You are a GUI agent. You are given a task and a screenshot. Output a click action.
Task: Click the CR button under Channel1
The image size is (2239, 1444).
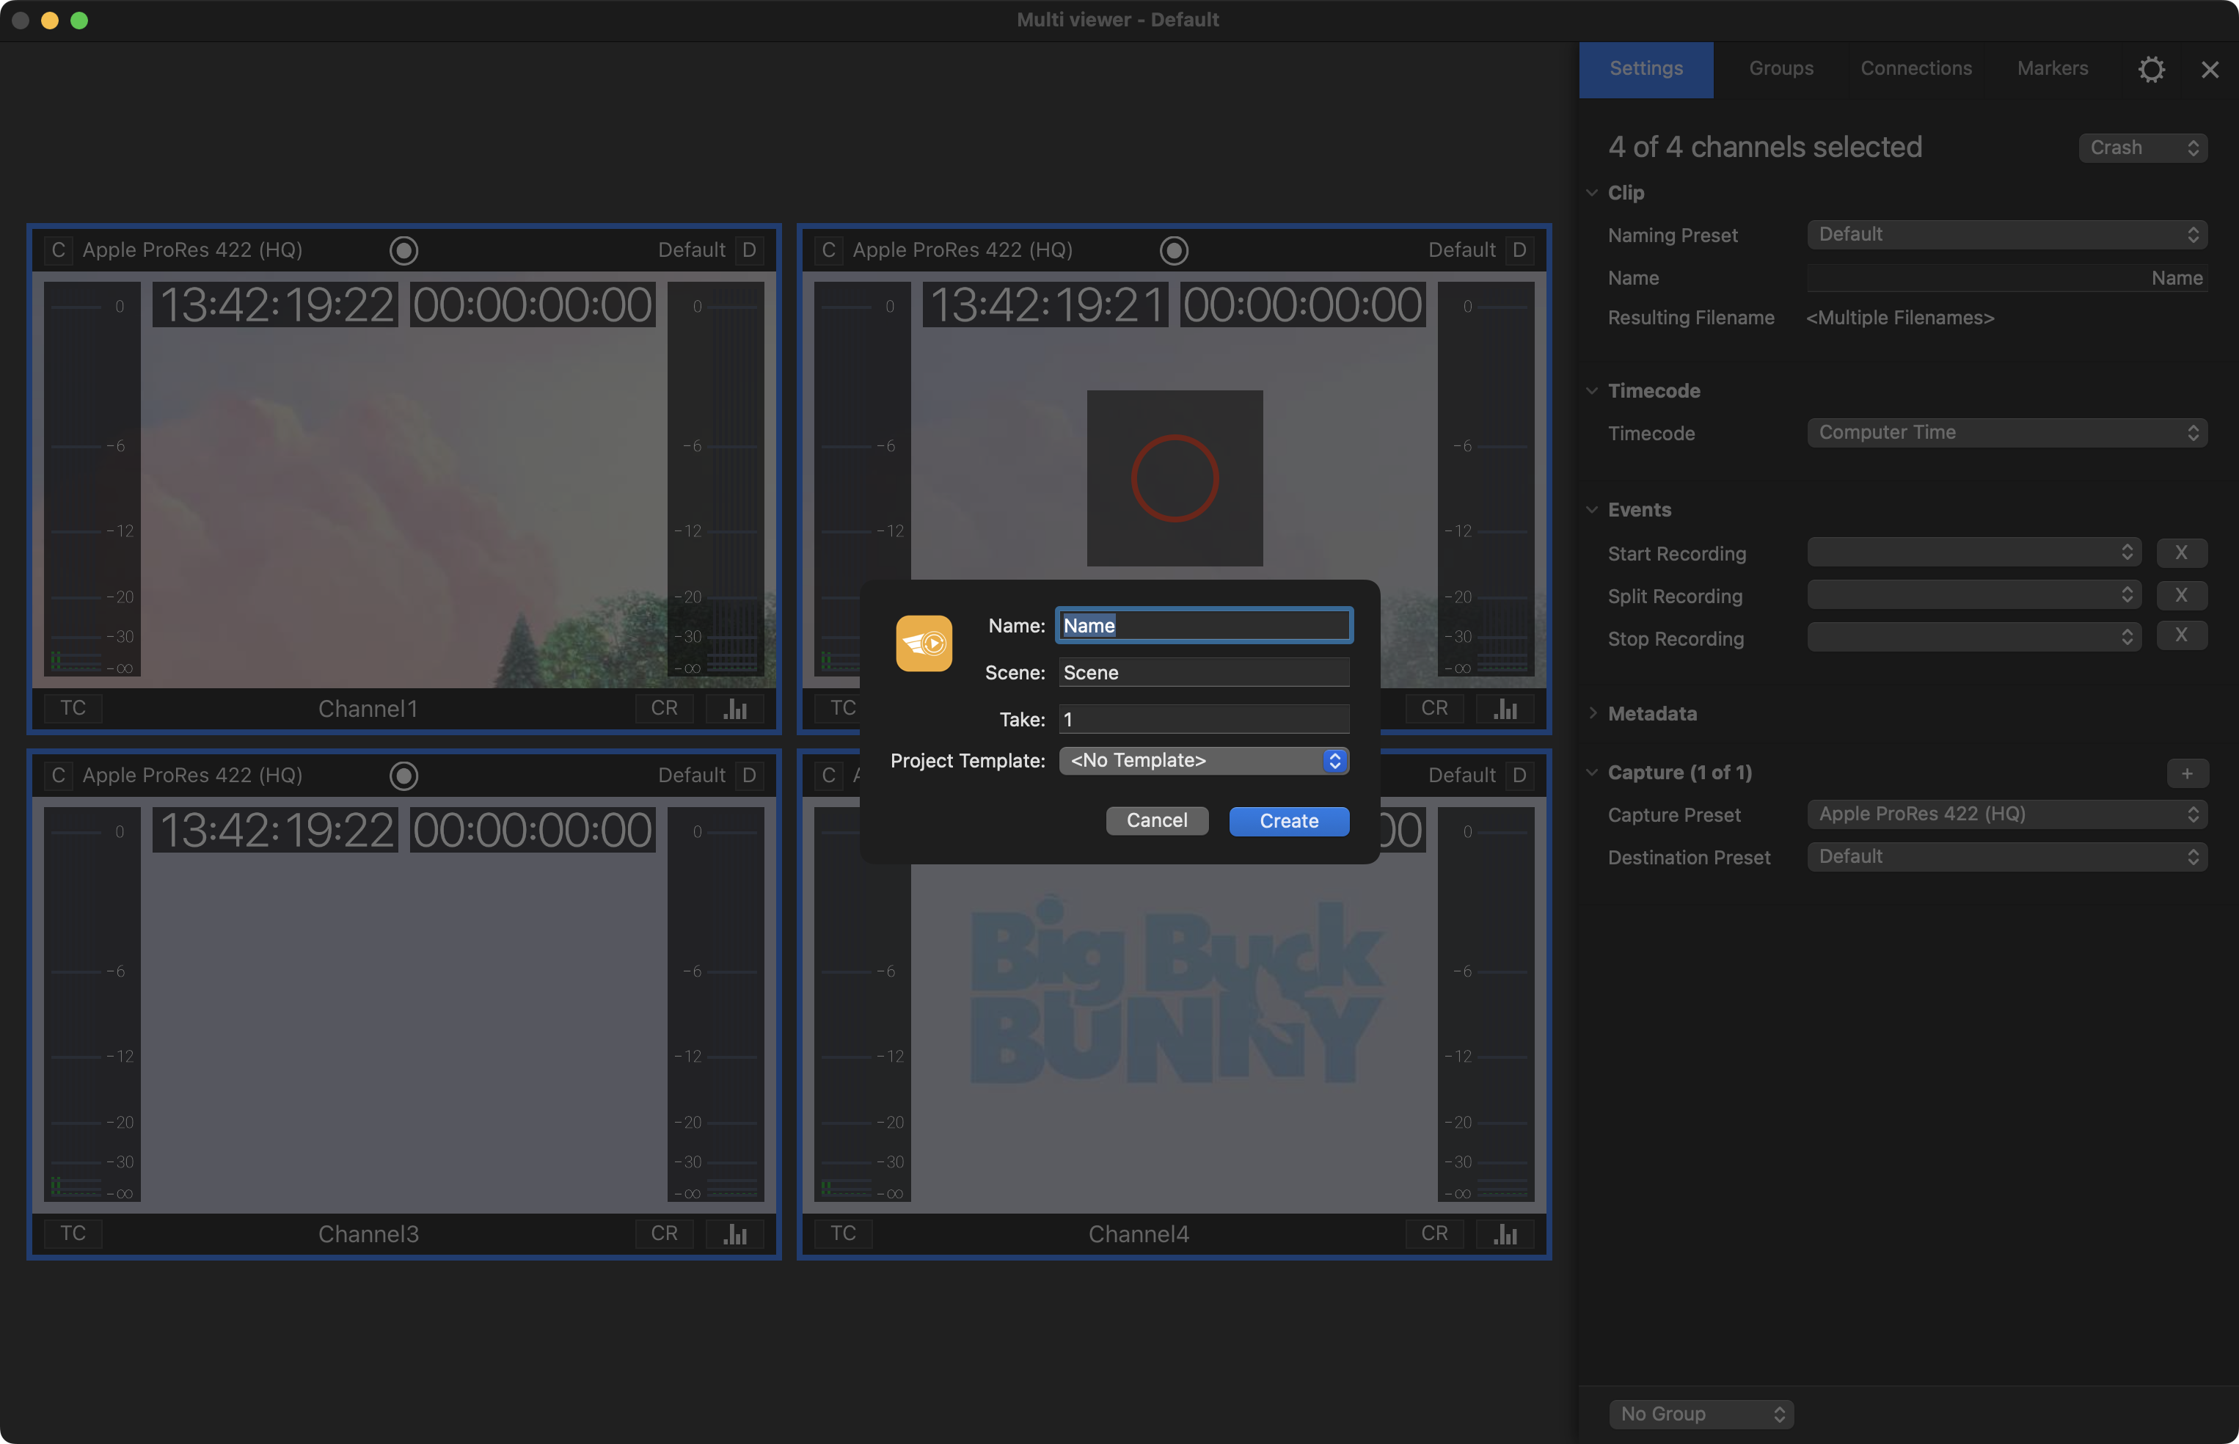(x=665, y=708)
